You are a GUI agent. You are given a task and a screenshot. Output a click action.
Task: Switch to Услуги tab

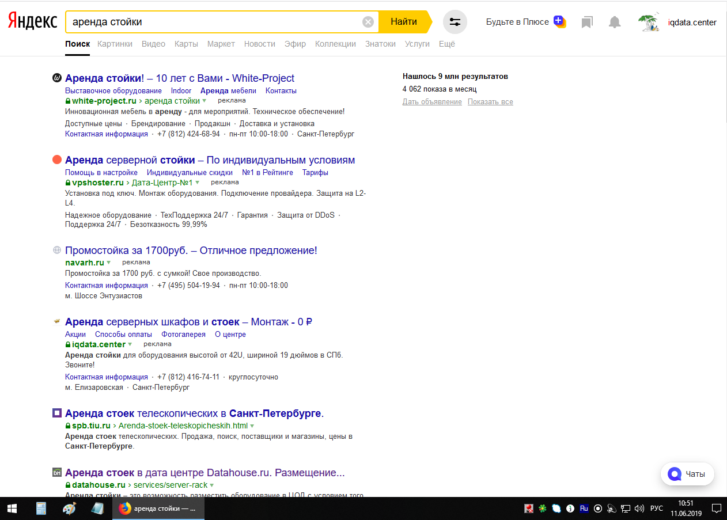tap(417, 44)
